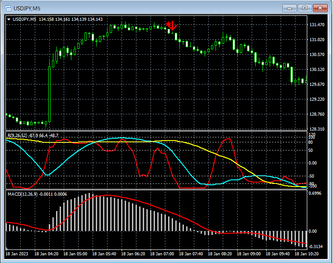Click the 18 Jan 2023 date label
The image size is (333, 263).
click(17, 254)
